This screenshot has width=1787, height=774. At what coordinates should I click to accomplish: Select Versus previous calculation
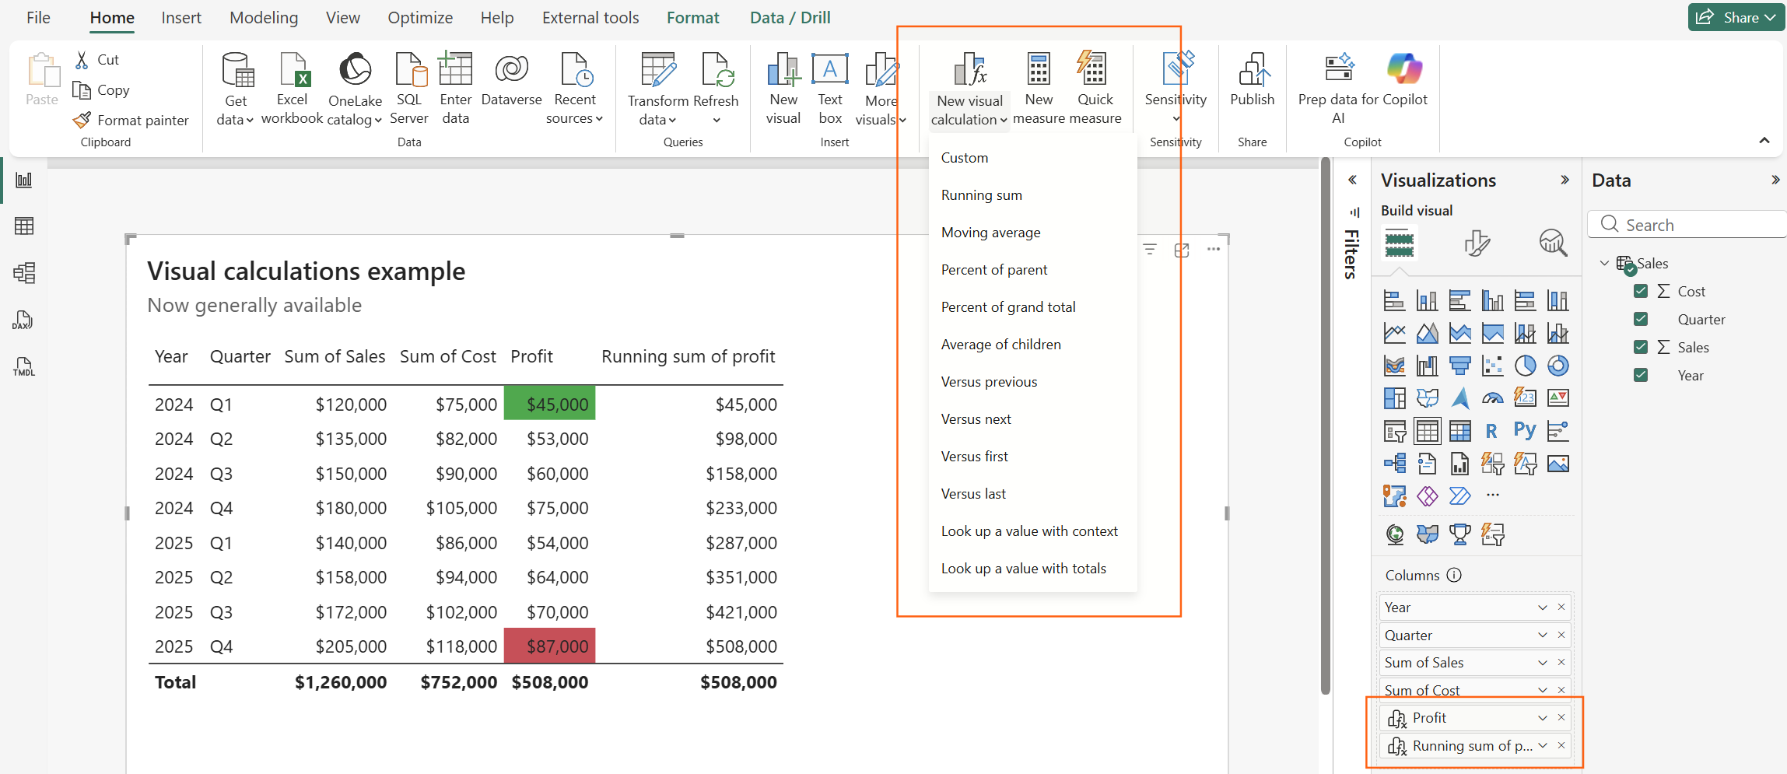[x=1032, y=382]
